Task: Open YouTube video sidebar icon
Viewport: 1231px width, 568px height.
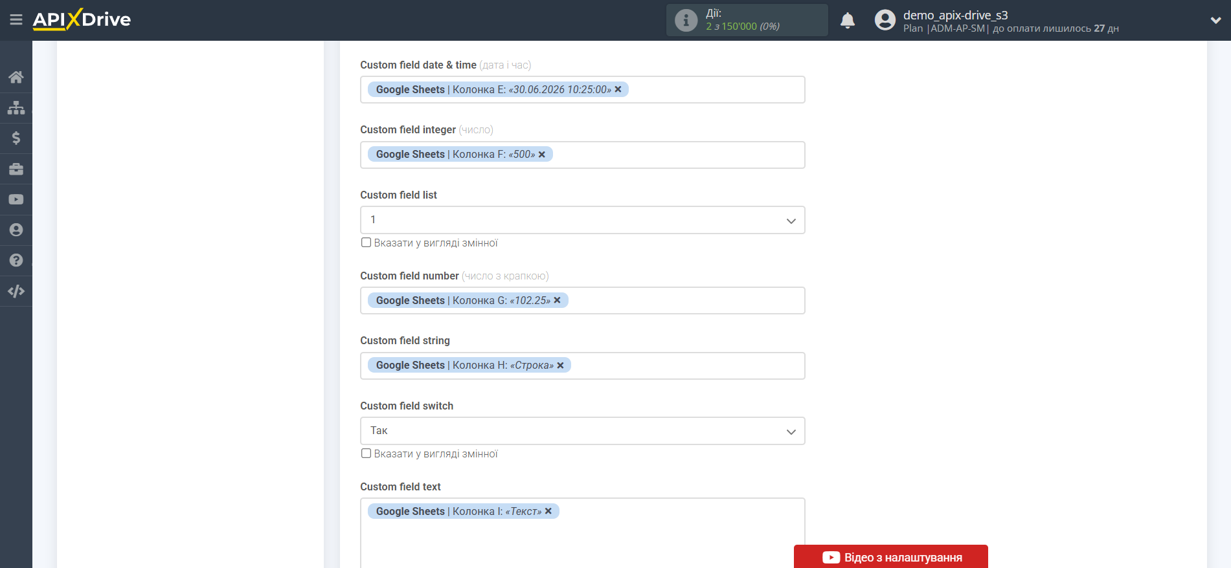Action: click(16, 199)
